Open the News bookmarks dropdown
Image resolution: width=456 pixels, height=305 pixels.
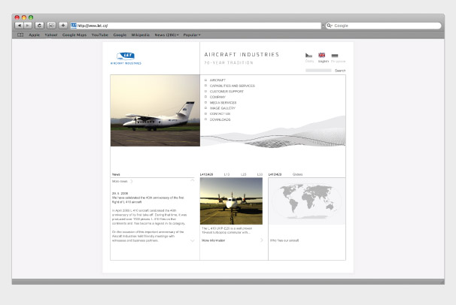[x=166, y=35]
